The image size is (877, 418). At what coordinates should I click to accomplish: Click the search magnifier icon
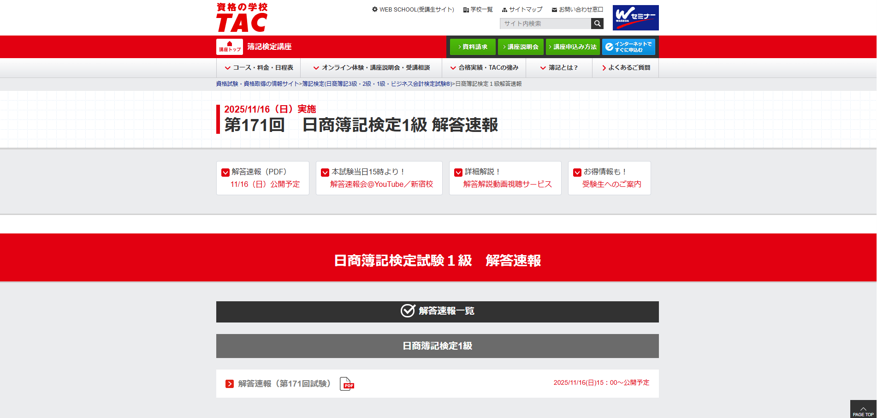pyautogui.click(x=597, y=24)
